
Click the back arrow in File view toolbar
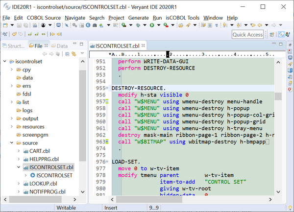[x=45, y=54]
